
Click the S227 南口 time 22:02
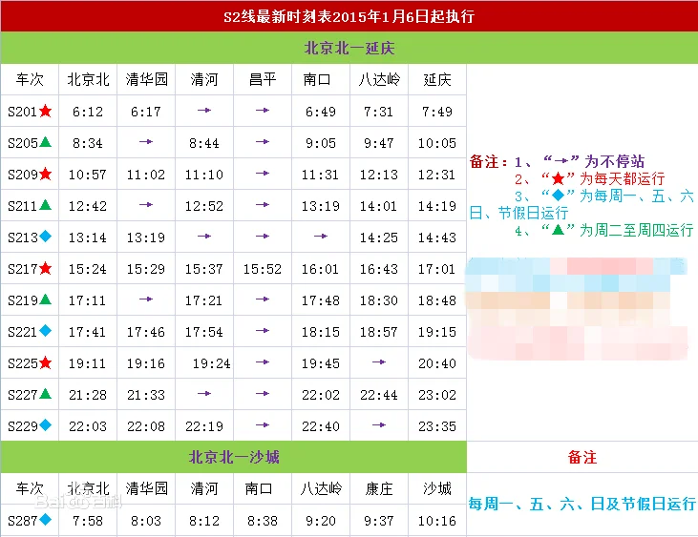[x=321, y=395]
